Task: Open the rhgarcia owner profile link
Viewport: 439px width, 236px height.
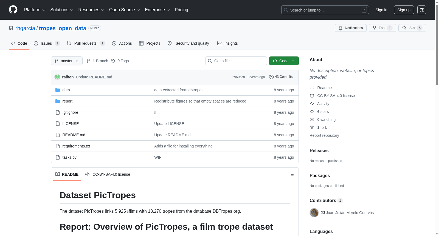Action: coord(25,28)
